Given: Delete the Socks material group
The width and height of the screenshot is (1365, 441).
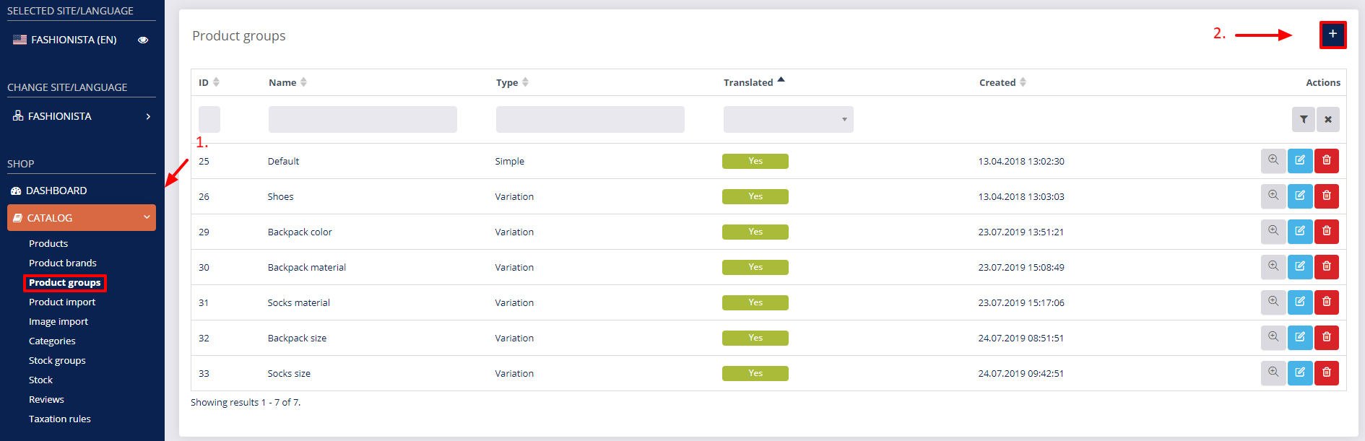Looking at the screenshot, I should (1327, 302).
